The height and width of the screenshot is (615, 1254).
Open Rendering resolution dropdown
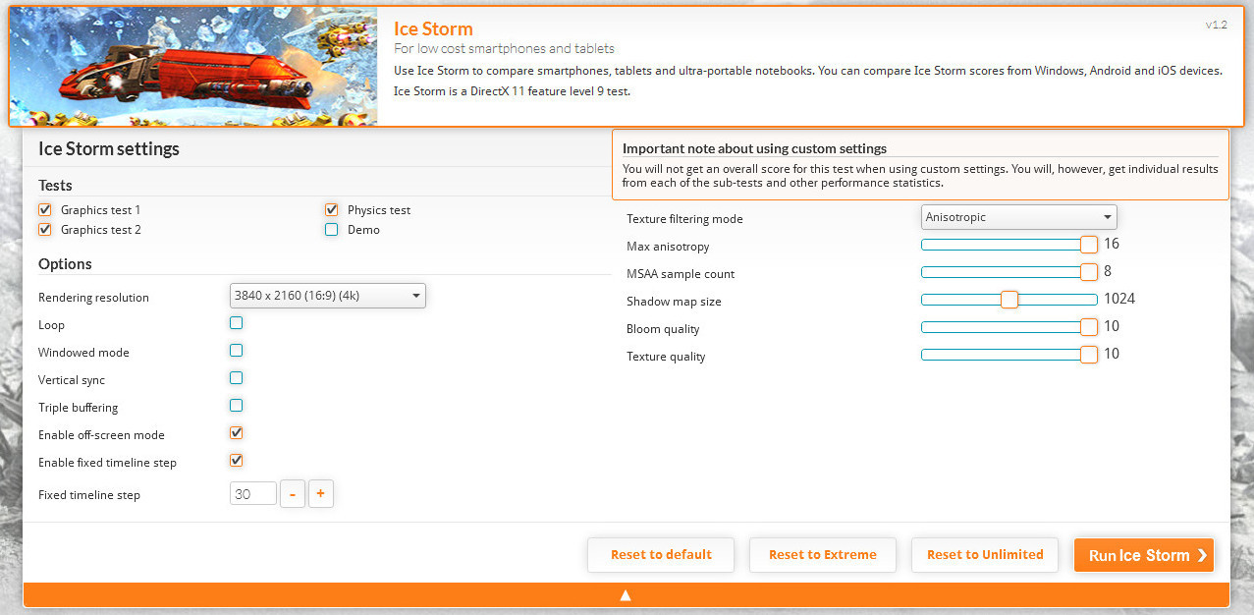click(x=328, y=296)
